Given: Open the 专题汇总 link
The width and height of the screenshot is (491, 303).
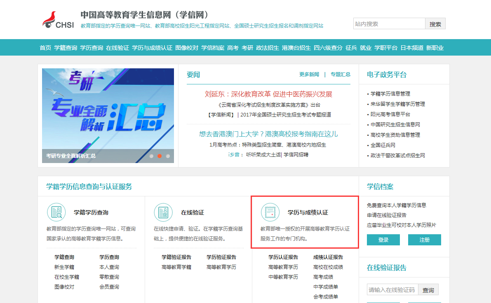Looking at the screenshot, I should click(x=340, y=75).
